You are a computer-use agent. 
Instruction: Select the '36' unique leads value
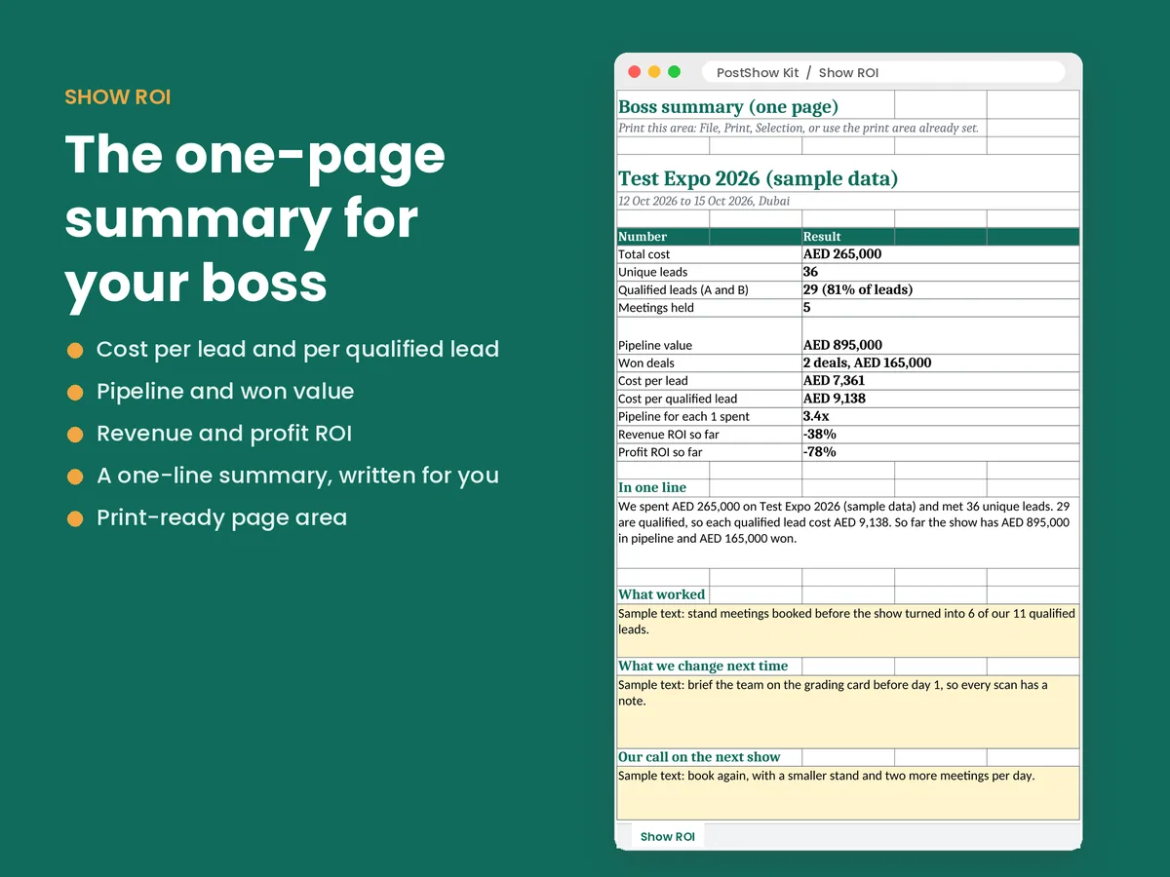coord(940,272)
